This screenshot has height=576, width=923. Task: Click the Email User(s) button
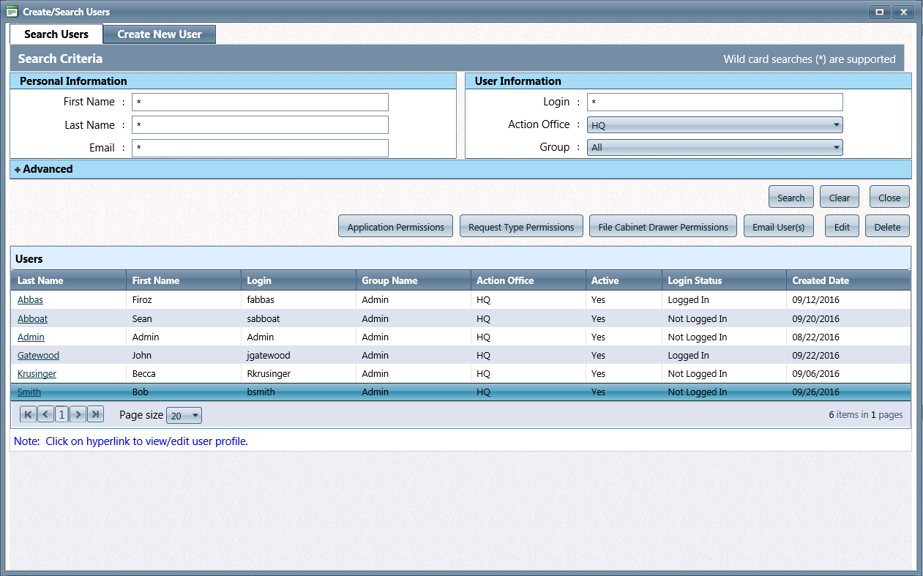(x=779, y=227)
